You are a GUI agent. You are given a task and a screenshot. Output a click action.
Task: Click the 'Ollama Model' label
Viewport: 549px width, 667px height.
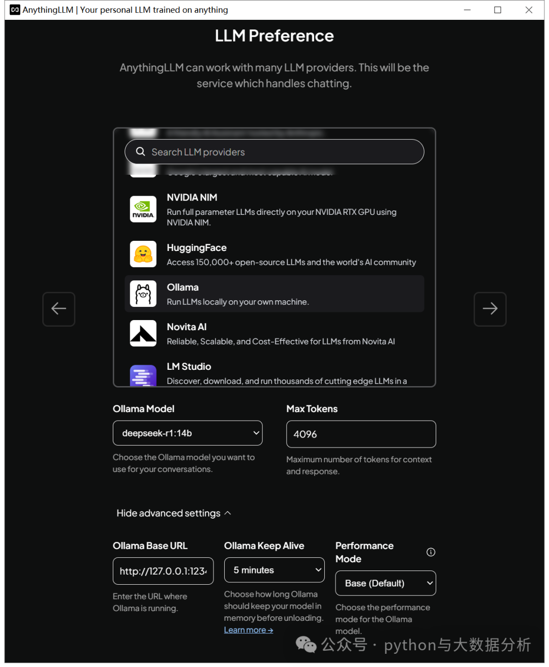pos(143,409)
